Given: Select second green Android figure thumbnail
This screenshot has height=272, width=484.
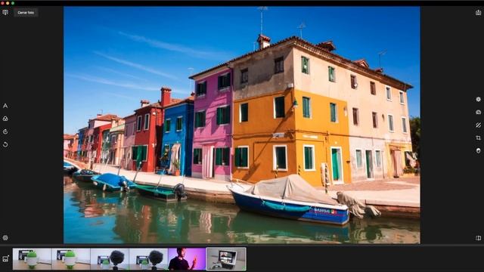Looking at the screenshot, I should point(70,259).
